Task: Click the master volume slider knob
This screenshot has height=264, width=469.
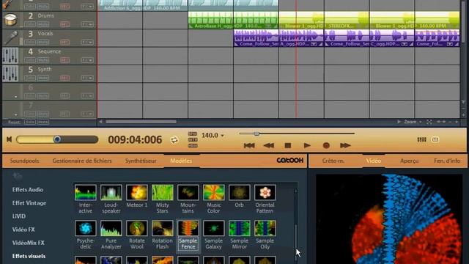Action: pyautogui.click(x=57, y=139)
